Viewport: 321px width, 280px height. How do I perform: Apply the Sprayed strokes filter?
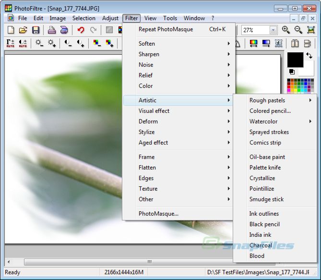coord(275,132)
